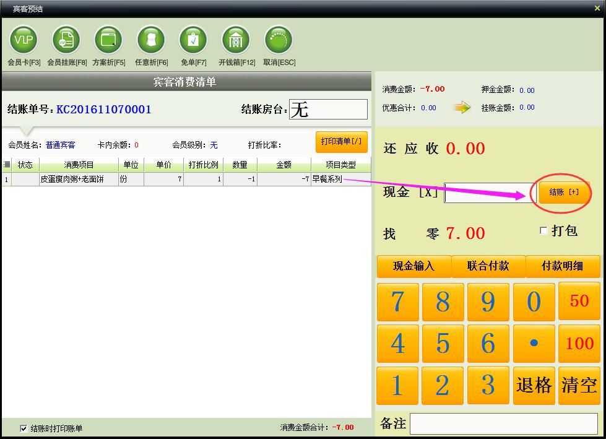Click the 会员挂账[F8] icon
The height and width of the screenshot is (439, 606).
click(66, 40)
